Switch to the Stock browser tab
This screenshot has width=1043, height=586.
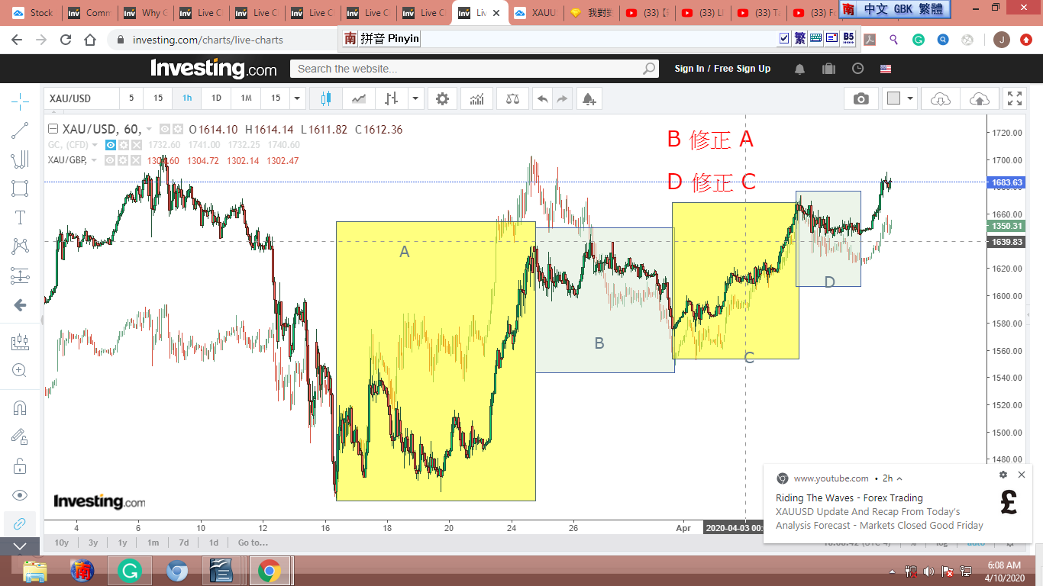pyautogui.click(x=34, y=13)
